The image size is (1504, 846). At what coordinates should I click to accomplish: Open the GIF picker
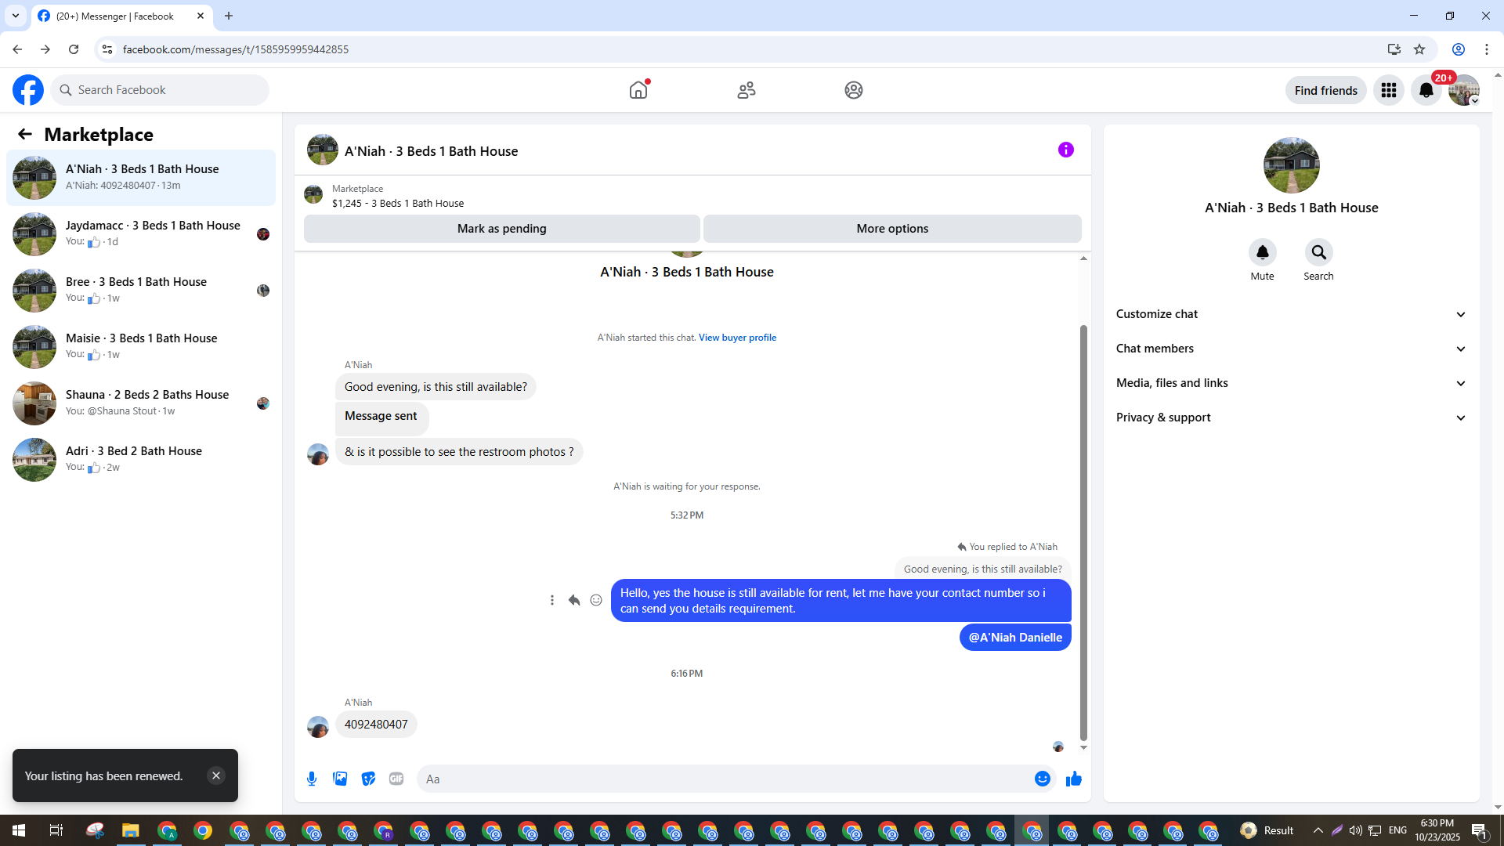(x=396, y=779)
